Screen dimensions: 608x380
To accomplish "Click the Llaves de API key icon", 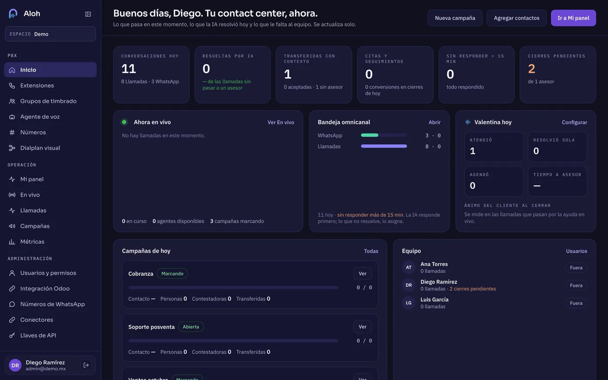I will [x=12, y=336].
